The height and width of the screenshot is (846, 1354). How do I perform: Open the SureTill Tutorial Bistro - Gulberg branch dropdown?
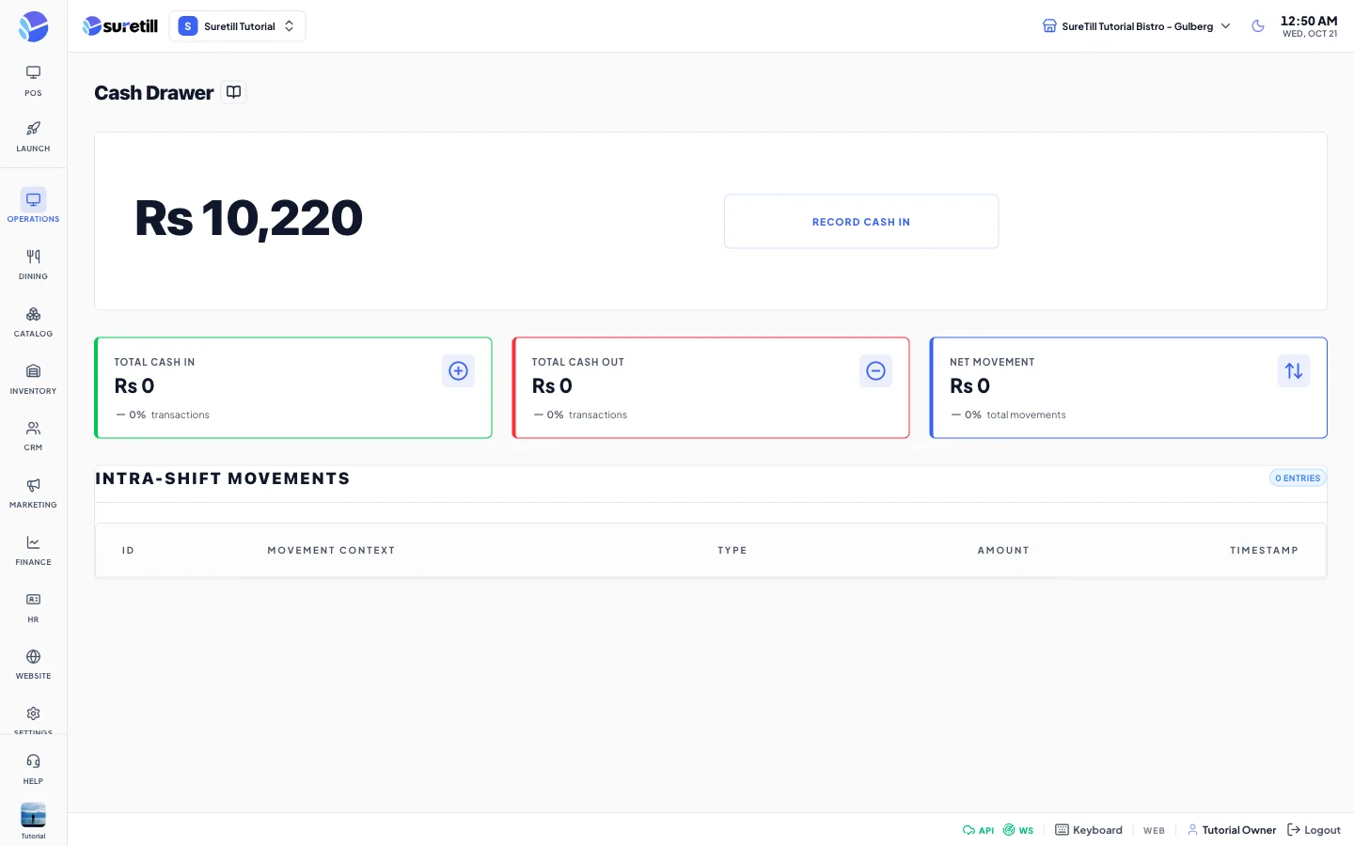(1137, 26)
